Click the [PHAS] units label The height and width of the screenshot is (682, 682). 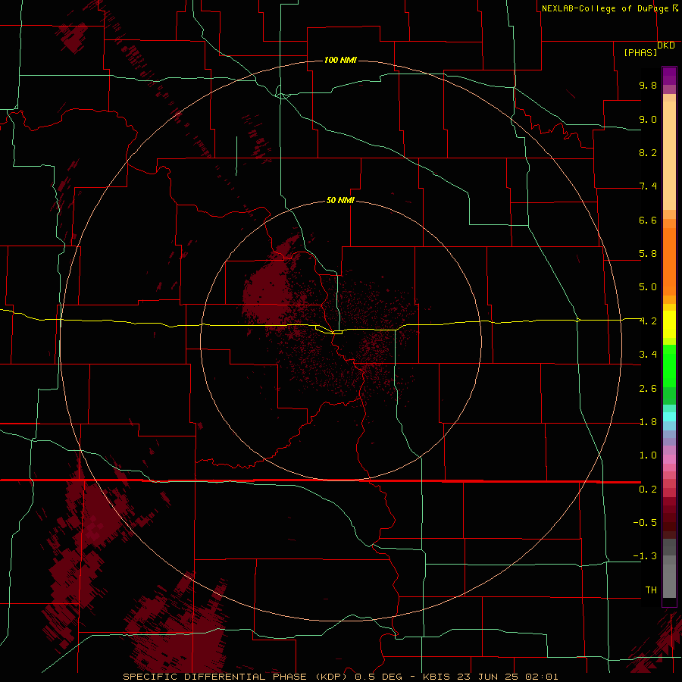pyautogui.click(x=640, y=52)
